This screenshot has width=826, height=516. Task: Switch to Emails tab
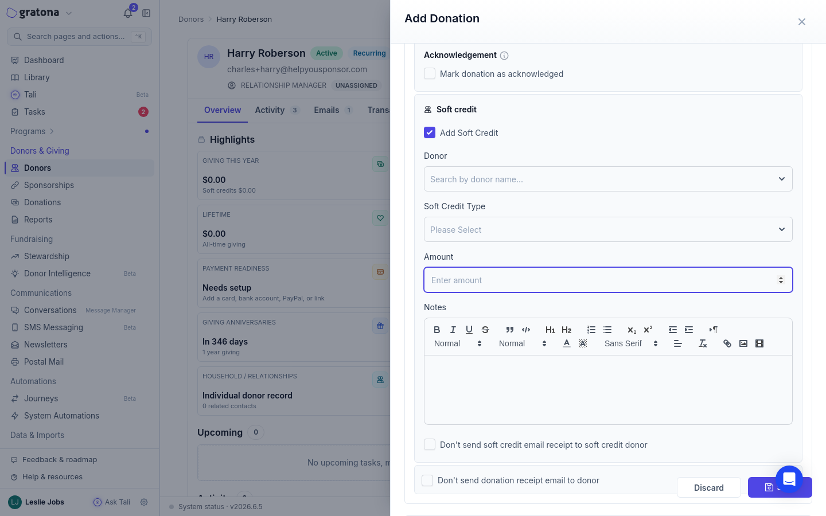pos(333,110)
